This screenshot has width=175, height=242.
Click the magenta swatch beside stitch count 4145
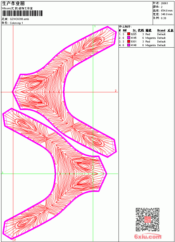128,38
